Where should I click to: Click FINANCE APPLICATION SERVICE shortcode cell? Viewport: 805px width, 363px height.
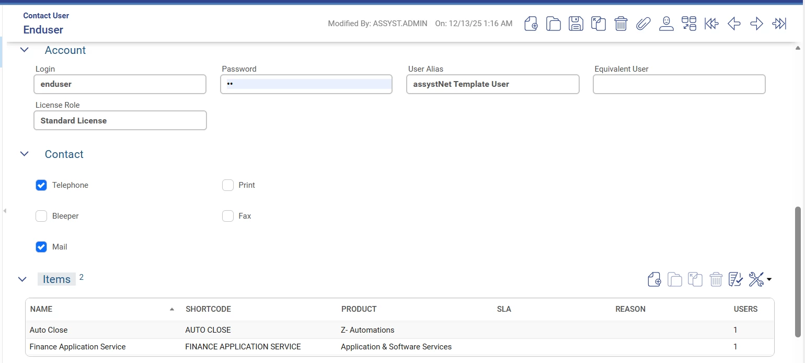[243, 347]
